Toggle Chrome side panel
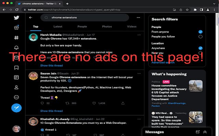219x136 pixels. pos(202,10)
